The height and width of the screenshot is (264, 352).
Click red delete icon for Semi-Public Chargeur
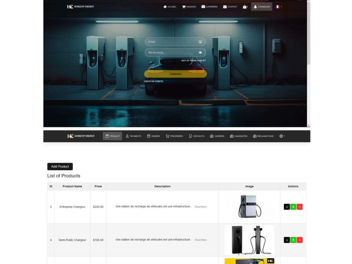[300, 240]
